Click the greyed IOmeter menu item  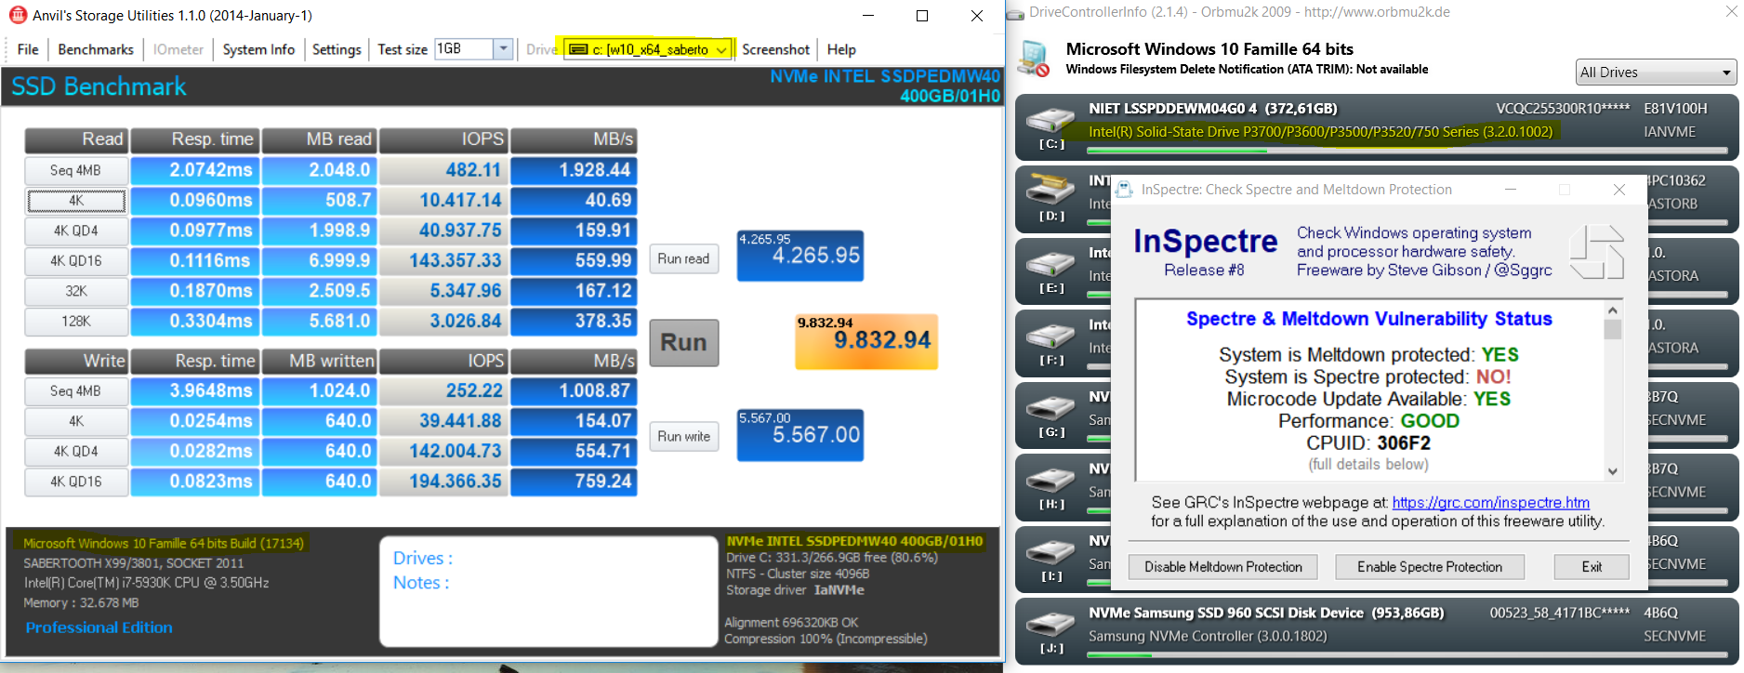[178, 49]
